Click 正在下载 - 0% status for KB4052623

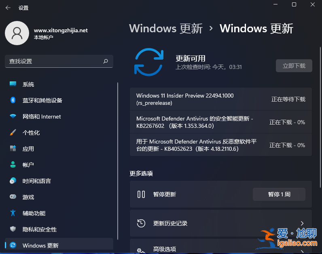coord(287,145)
